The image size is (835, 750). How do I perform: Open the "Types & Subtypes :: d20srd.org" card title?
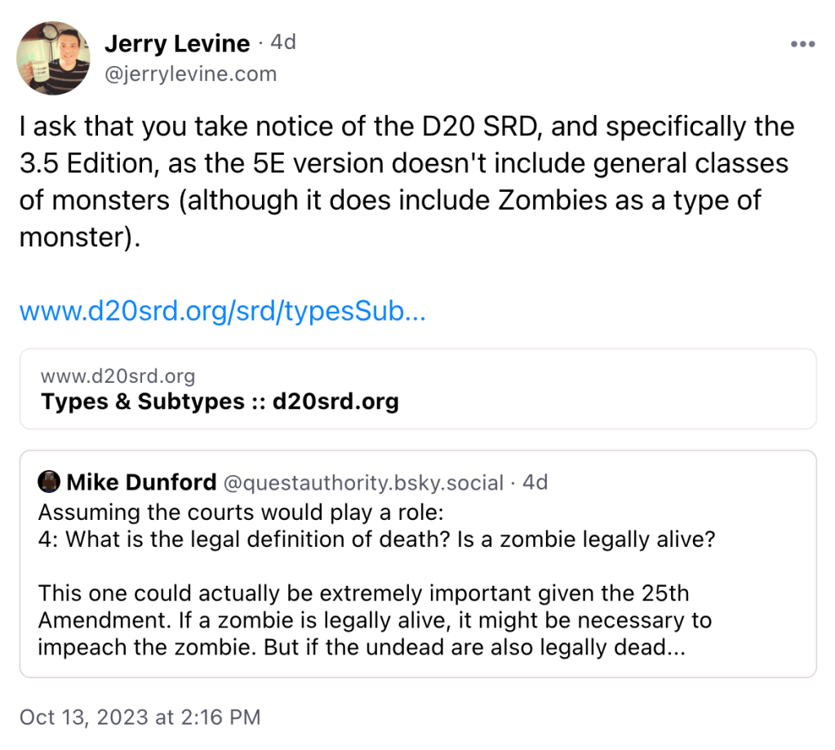click(x=220, y=402)
